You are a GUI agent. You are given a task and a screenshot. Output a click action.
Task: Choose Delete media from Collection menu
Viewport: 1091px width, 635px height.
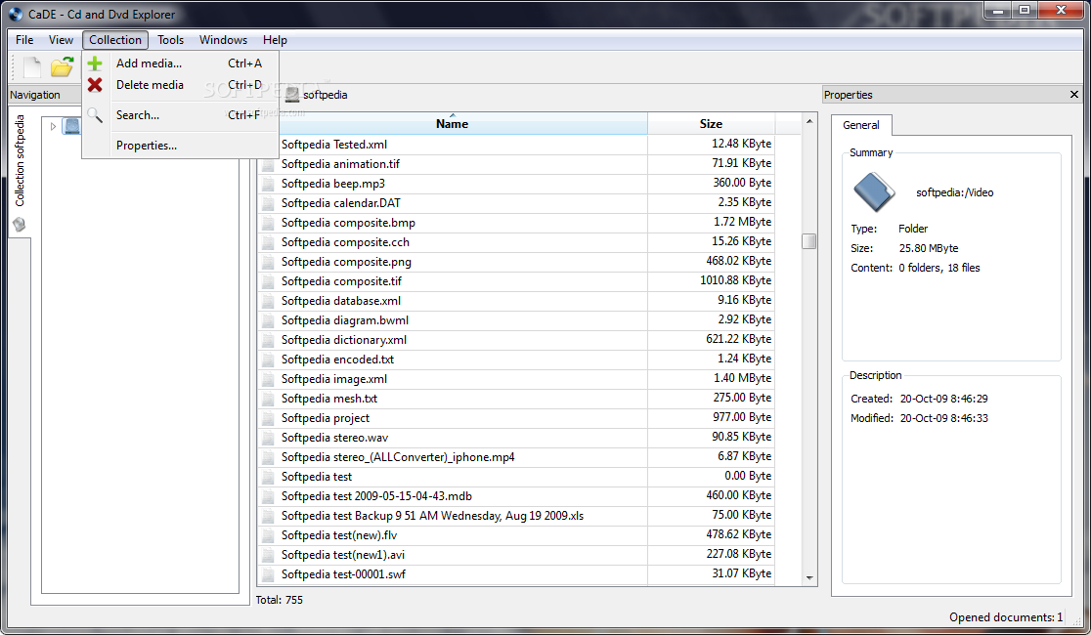(x=180, y=85)
